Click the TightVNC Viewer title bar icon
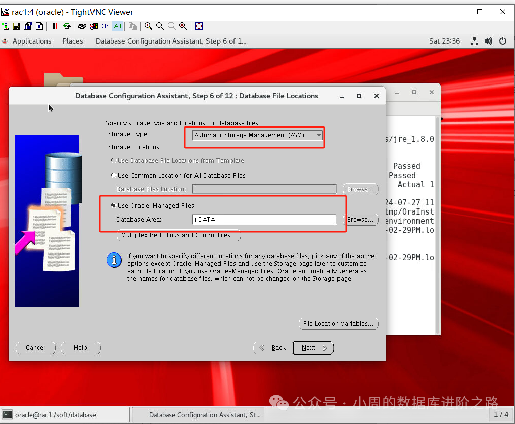Screen dimensions: 515x424 pyautogui.click(x=5, y=12)
